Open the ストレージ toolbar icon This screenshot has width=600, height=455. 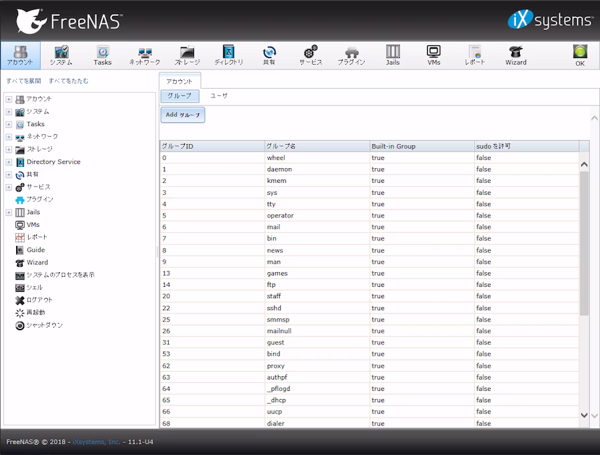pyautogui.click(x=187, y=55)
